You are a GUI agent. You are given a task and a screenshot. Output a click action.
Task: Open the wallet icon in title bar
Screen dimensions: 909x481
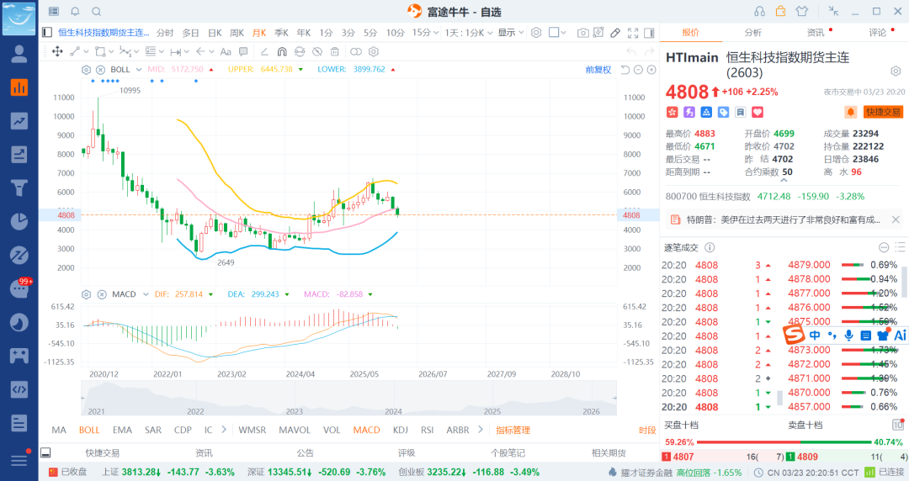tap(780, 11)
